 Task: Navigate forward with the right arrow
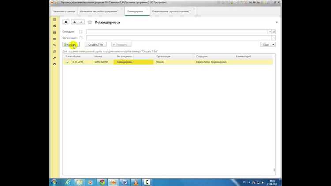(x=81, y=22)
